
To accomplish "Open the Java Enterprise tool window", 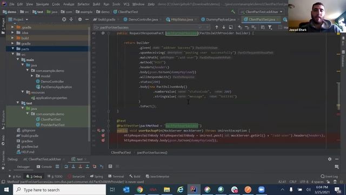I will click(x=157, y=177).
